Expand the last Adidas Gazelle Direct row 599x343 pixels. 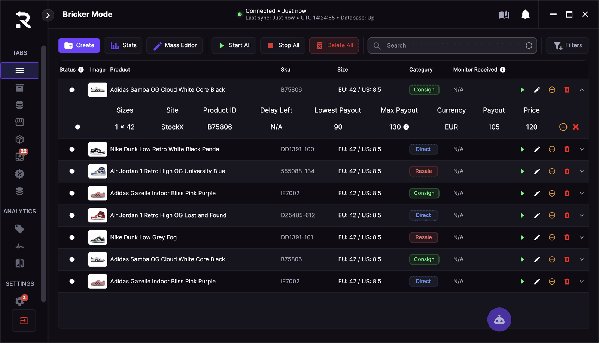point(582,282)
